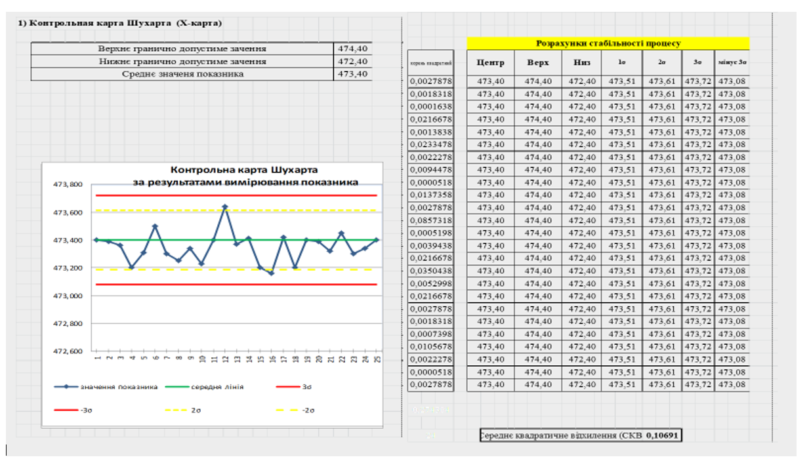Select the 'Центр' column header cell
The image size is (809, 474).
pyautogui.click(x=490, y=63)
